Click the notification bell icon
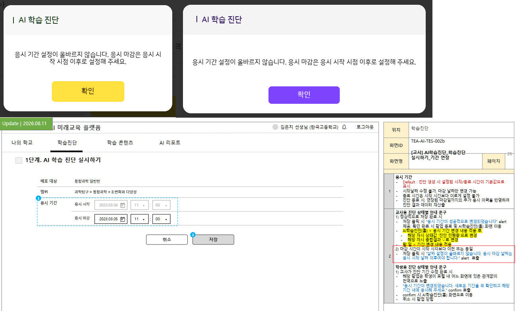 pos(344,127)
